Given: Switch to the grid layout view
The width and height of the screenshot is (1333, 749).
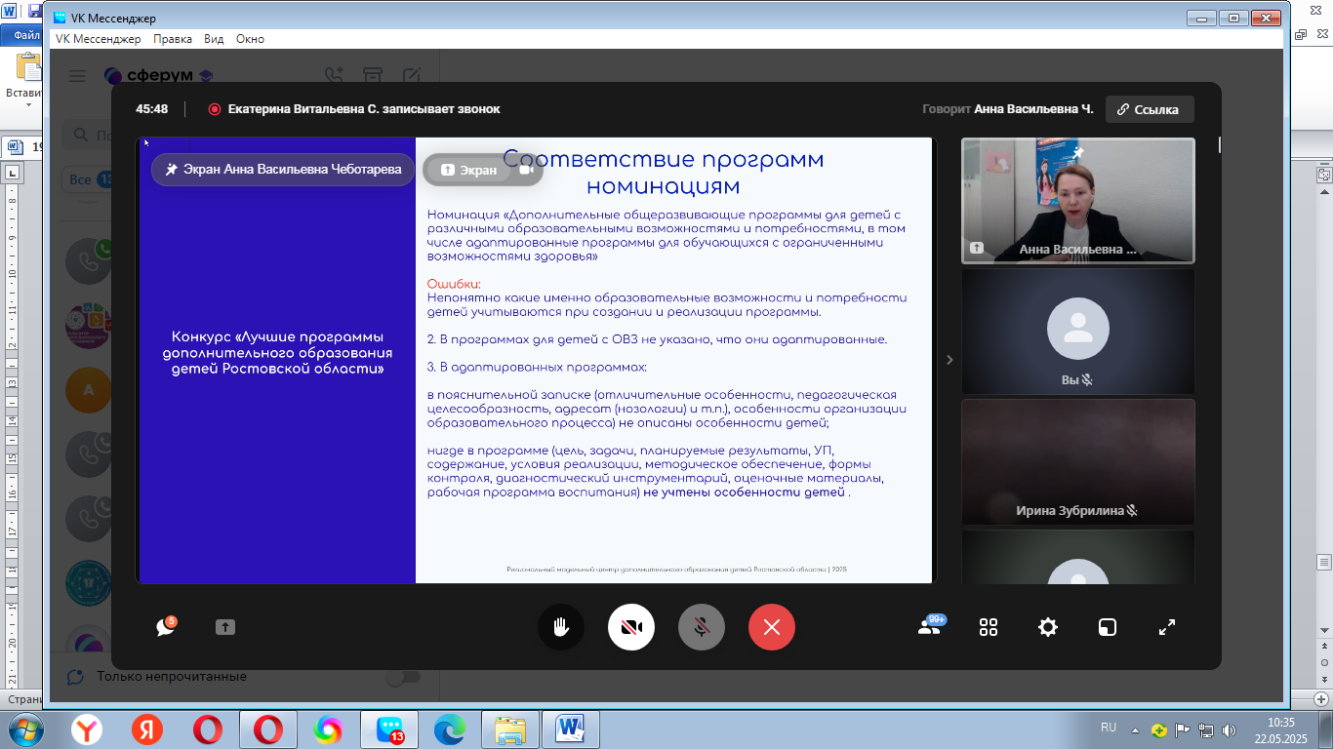Looking at the screenshot, I should point(989,627).
